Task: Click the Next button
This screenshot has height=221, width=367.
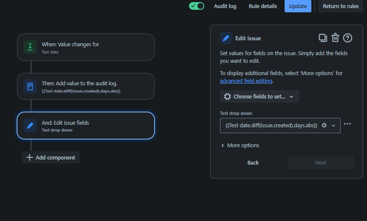Action: [x=320, y=162]
